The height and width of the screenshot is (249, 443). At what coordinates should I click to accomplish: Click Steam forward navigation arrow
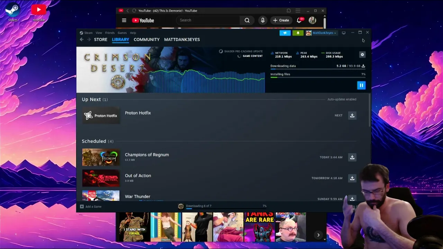point(89,39)
